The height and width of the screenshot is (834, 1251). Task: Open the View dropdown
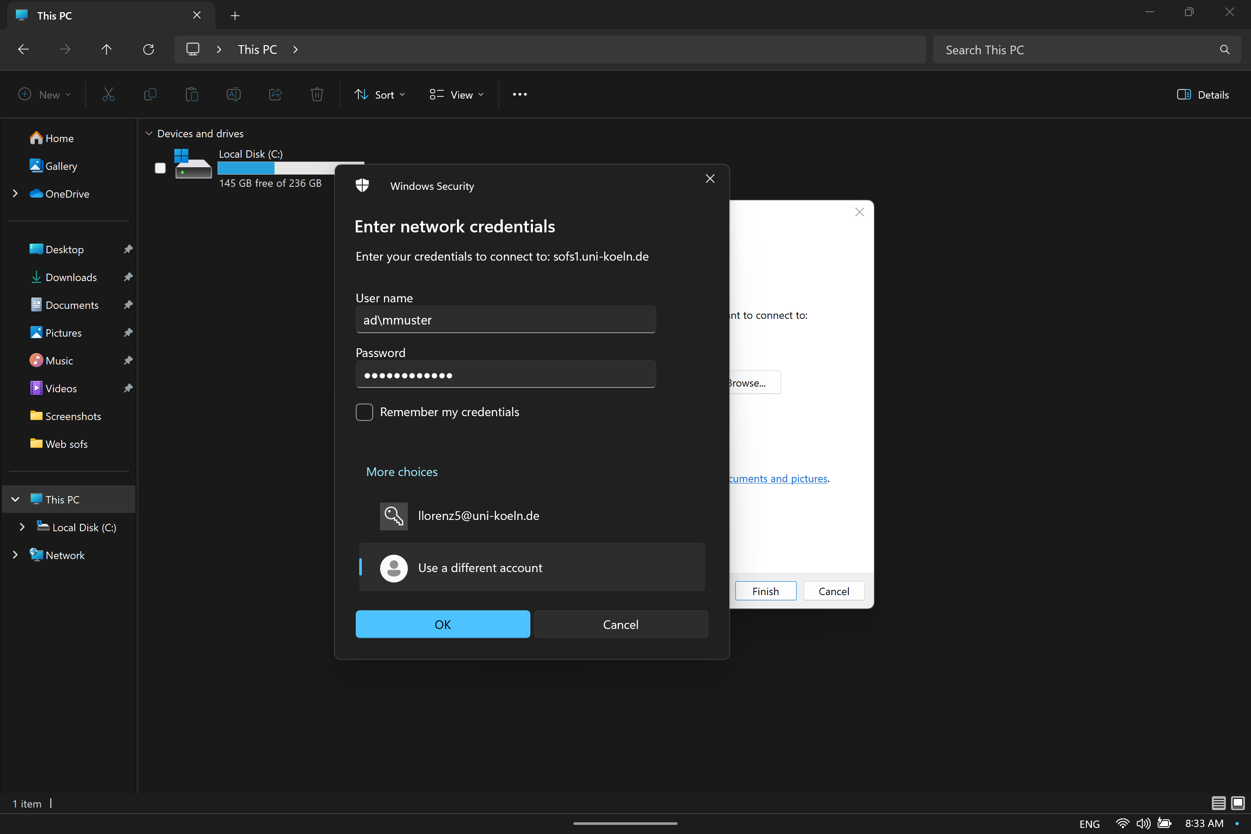pyautogui.click(x=457, y=95)
